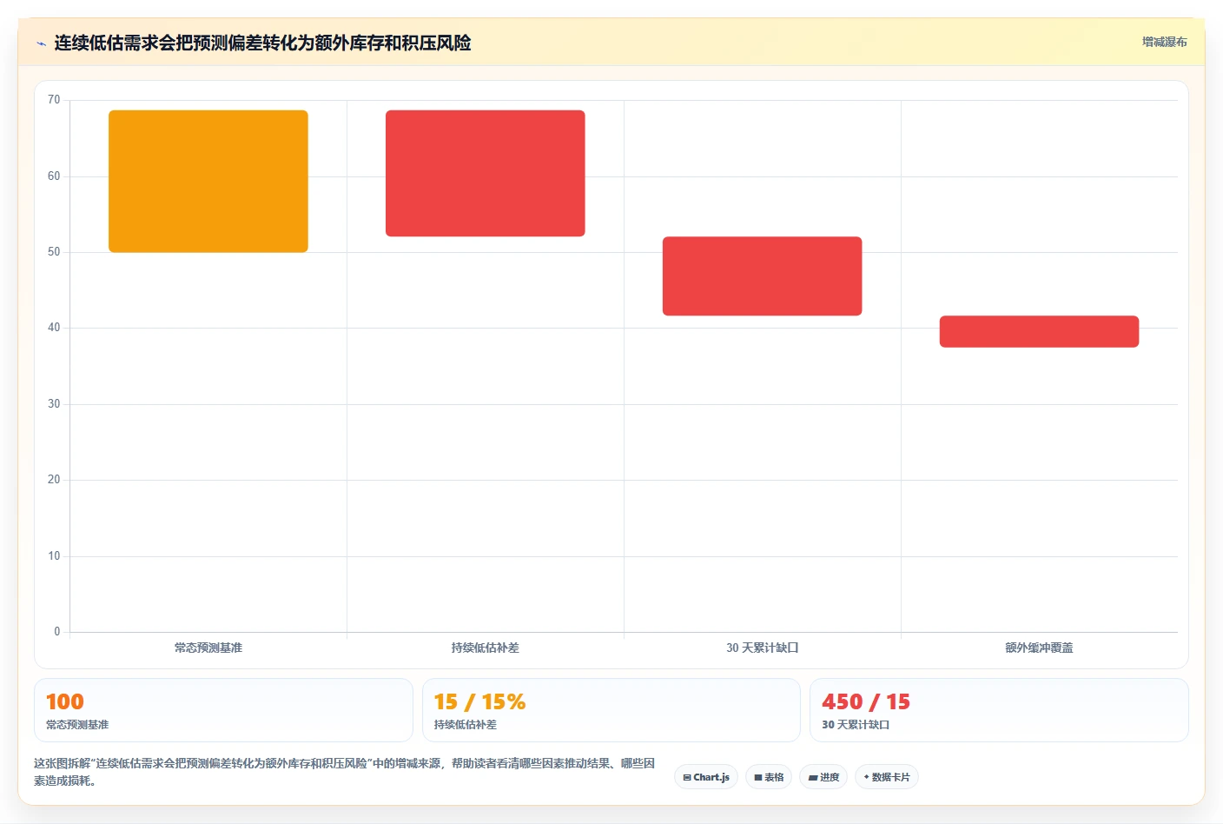Click the x-axis label 常态预测基准
Viewport: 1223px width, 824px height.
point(208,648)
